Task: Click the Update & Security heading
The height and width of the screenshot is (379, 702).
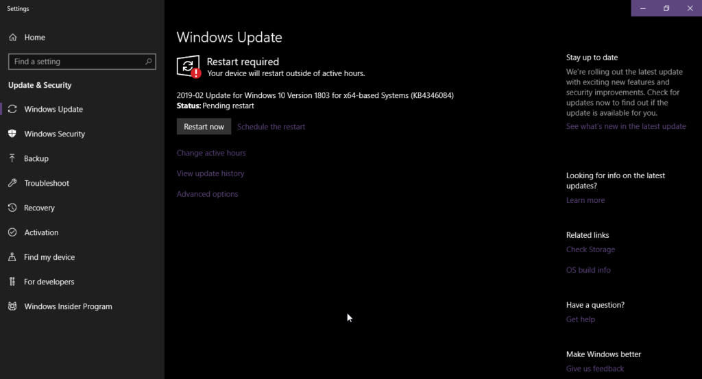Action: [40, 85]
